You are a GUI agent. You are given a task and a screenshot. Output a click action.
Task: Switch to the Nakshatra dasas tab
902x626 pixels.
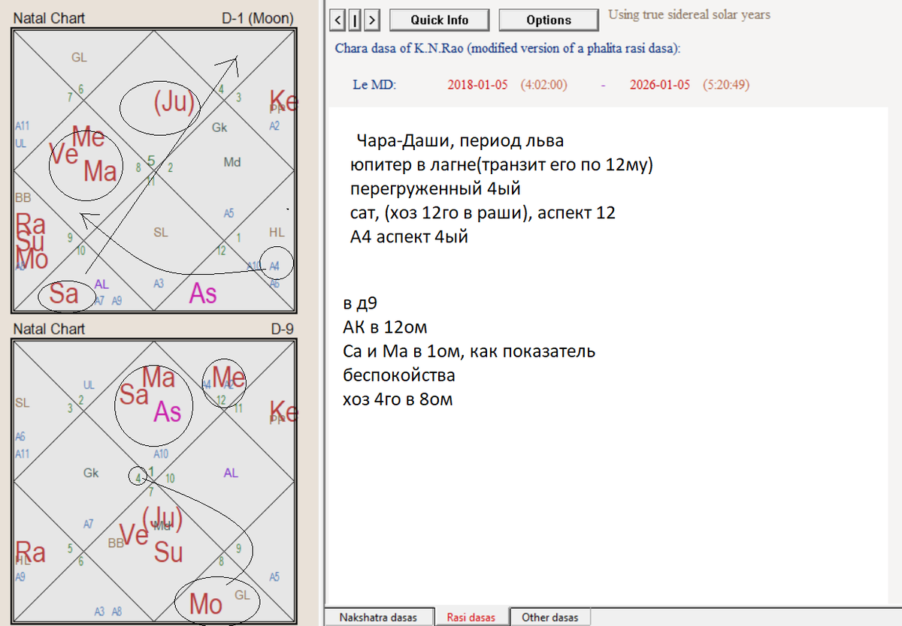(x=380, y=617)
